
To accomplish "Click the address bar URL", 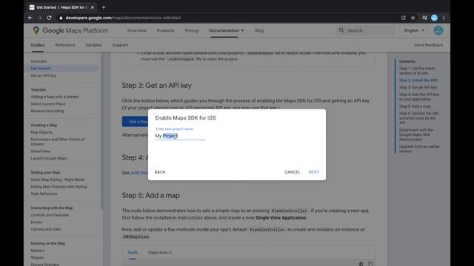I will point(123,18).
